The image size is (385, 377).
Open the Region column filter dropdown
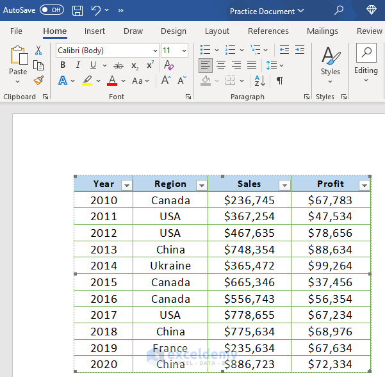[202, 186]
